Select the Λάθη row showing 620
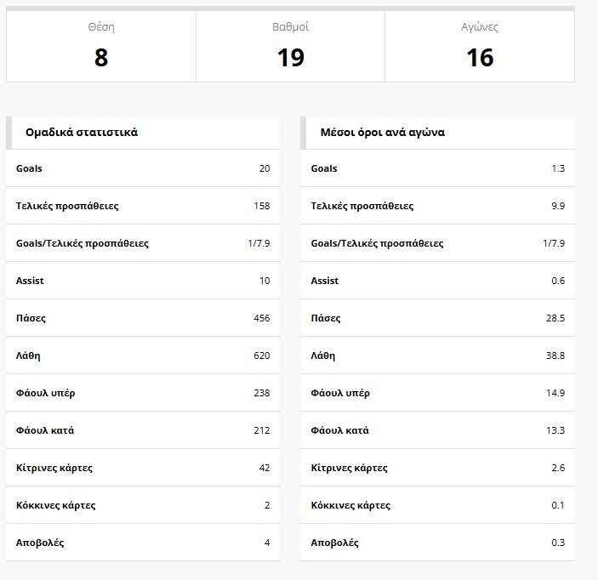The image size is (598, 580). pyautogui.click(x=143, y=355)
